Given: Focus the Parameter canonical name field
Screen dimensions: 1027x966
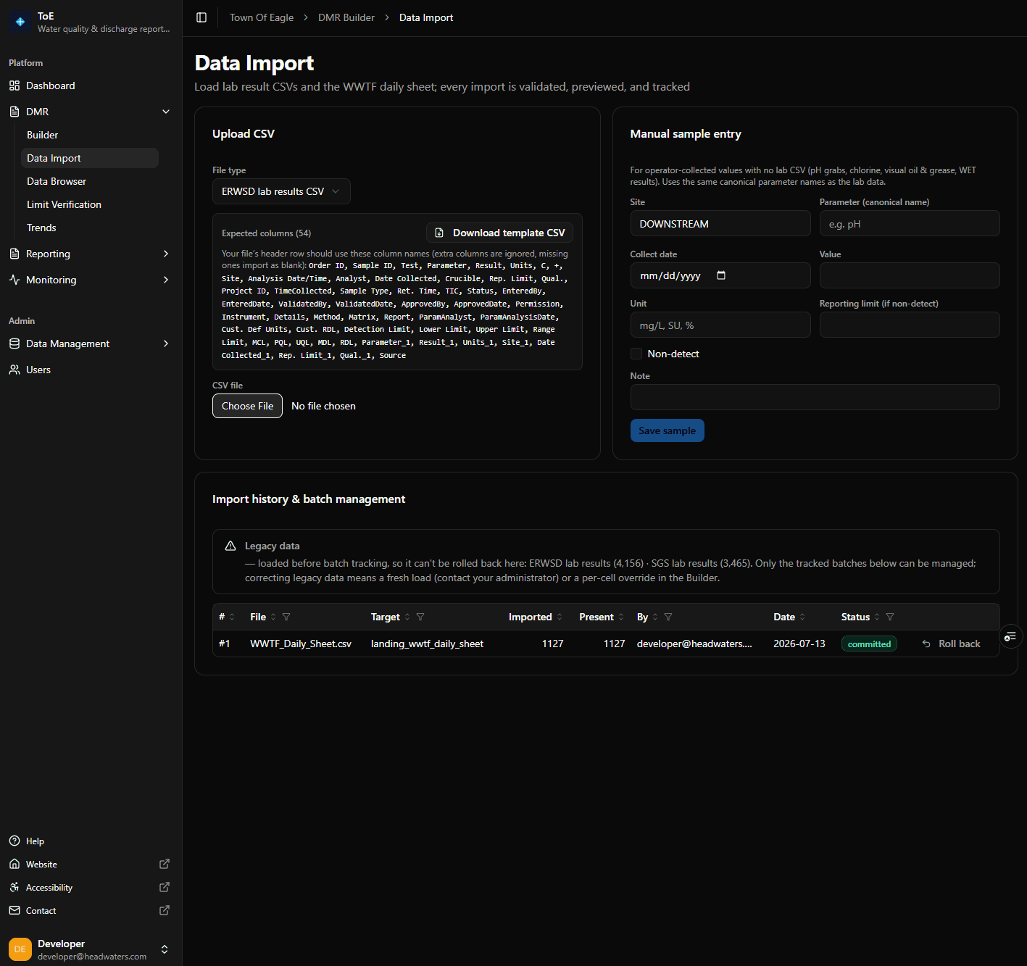Looking at the screenshot, I should [910, 223].
